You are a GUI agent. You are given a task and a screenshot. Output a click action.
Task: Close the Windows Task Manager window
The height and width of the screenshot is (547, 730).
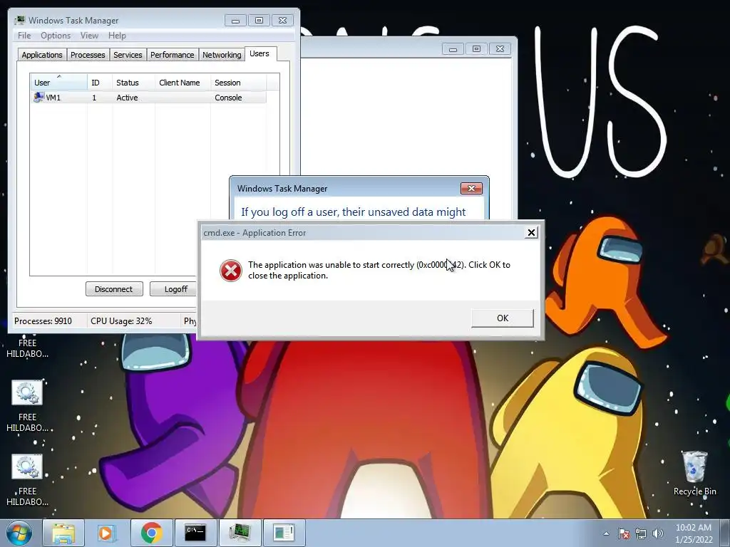[282, 21]
